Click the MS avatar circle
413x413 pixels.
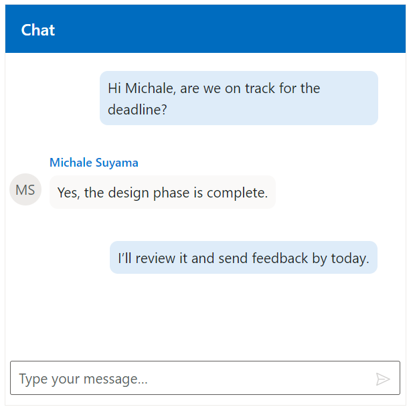click(x=25, y=190)
